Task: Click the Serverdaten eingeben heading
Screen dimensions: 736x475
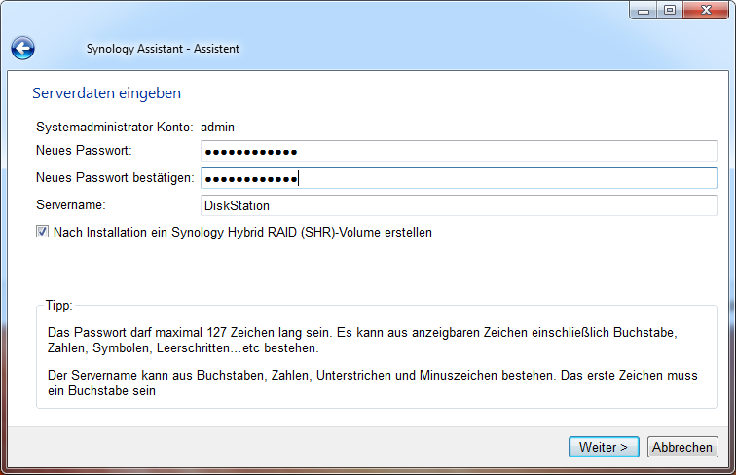Action: tap(106, 93)
